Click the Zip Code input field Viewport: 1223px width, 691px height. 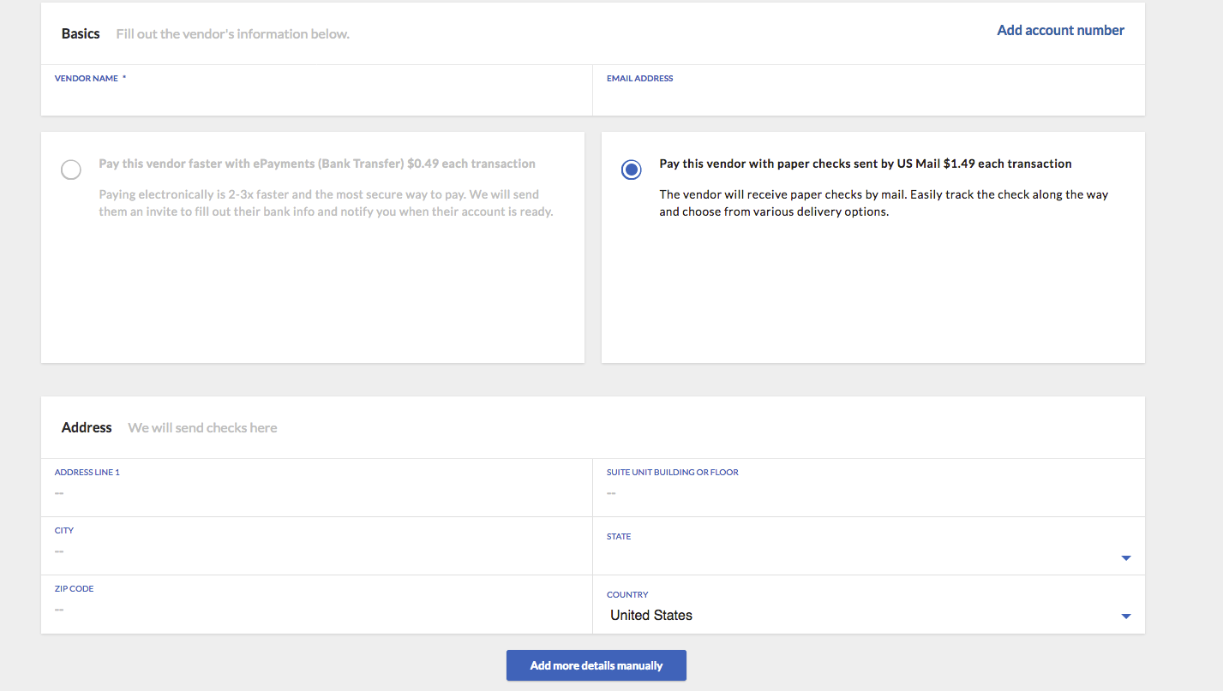tap(315, 610)
